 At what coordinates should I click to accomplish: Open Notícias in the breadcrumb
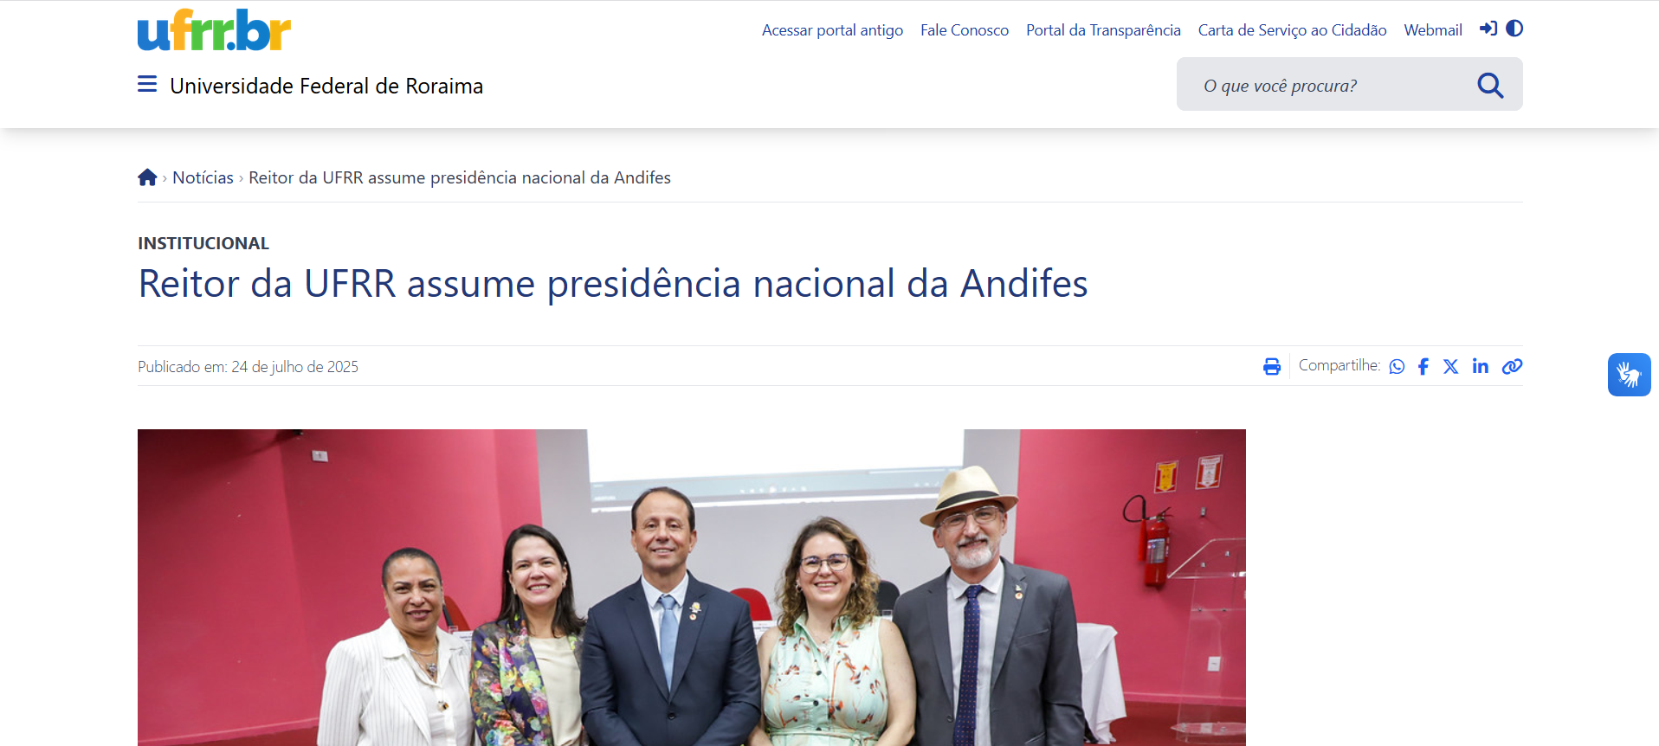coord(203,177)
